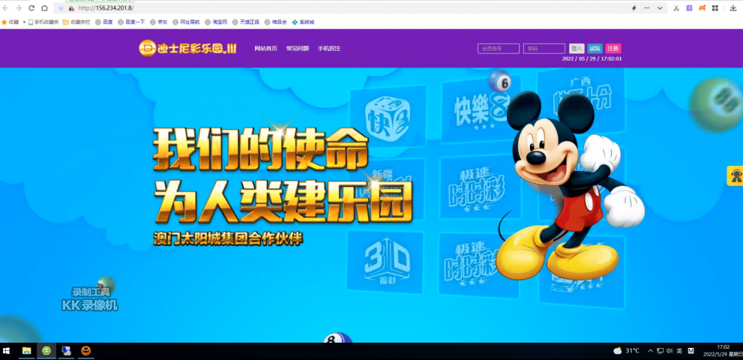743x360 pixels.
Task: Open the 天猫正品 bookmark
Action: tap(246, 22)
